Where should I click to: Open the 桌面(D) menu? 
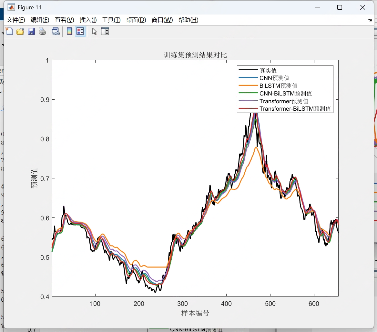click(x=136, y=20)
